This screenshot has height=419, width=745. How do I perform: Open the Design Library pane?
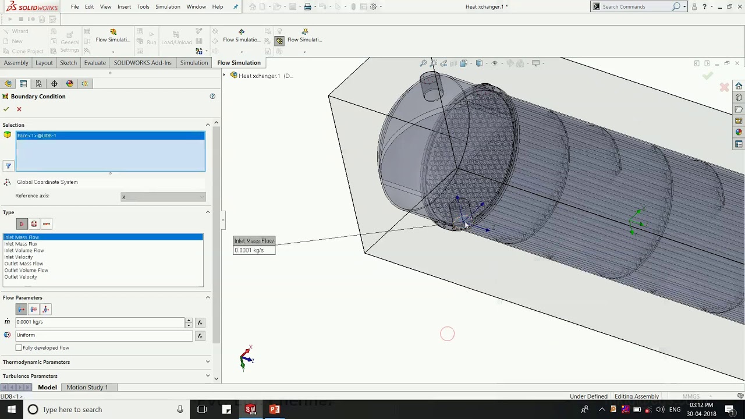click(x=739, y=98)
